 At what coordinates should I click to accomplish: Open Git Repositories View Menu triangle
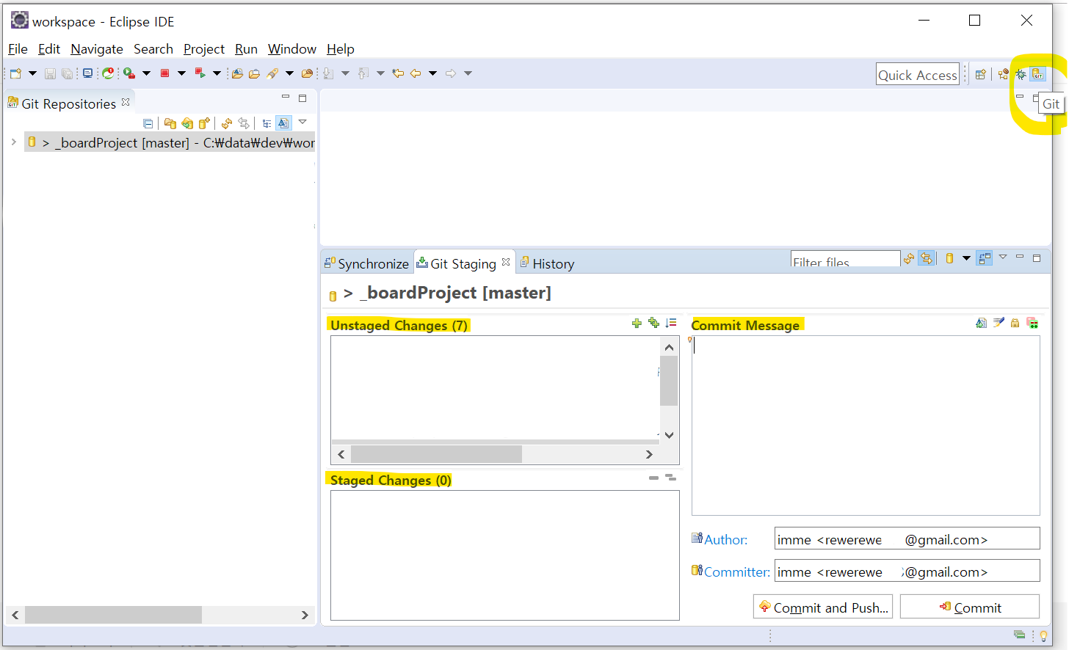click(x=302, y=123)
